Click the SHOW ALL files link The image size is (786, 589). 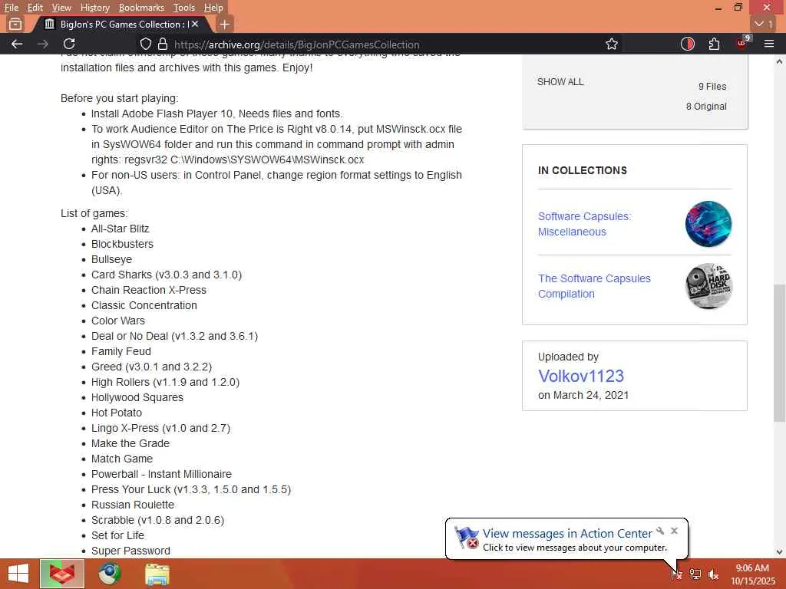coord(560,81)
